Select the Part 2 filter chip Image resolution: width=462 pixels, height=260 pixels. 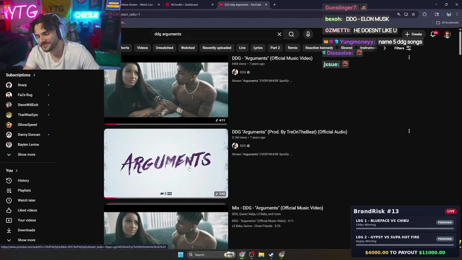point(275,48)
